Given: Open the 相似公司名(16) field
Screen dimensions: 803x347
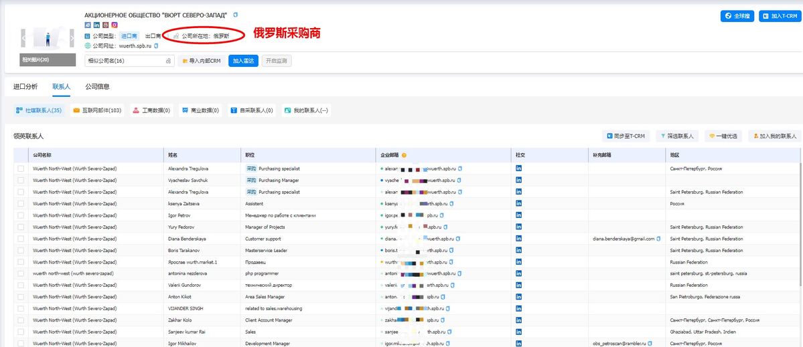Looking at the screenshot, I should [x=129, y=61].
